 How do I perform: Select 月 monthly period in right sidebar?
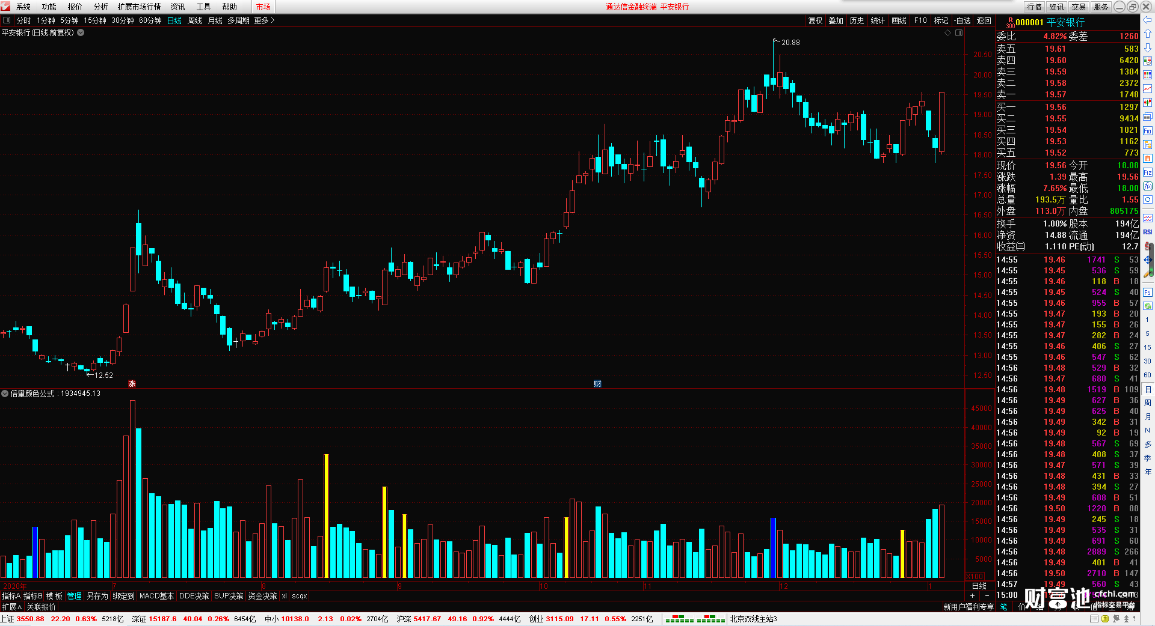click(1148, 416)
